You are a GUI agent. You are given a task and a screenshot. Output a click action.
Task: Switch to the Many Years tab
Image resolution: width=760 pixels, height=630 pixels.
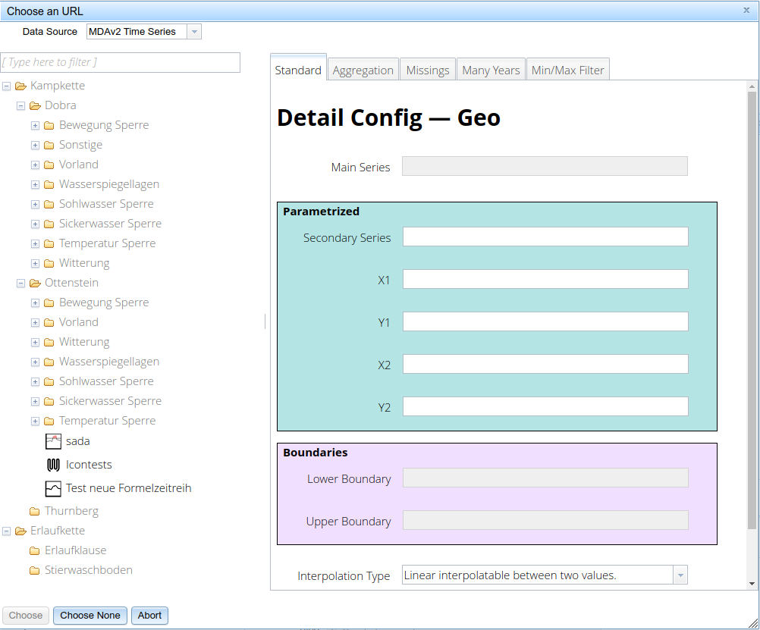pyautogui.click(x=490, y=69)
